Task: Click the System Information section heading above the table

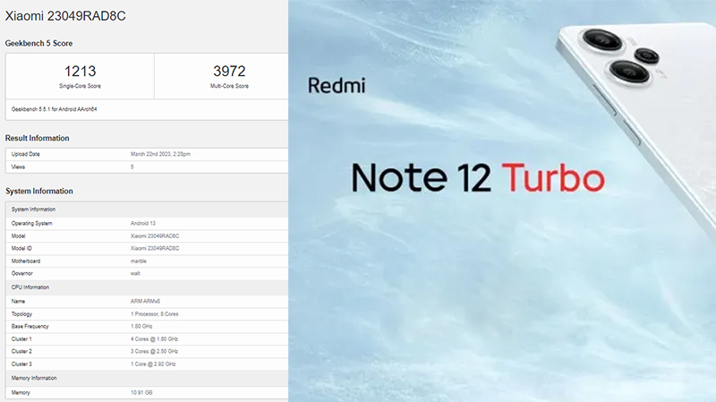Action: (39, 191)
